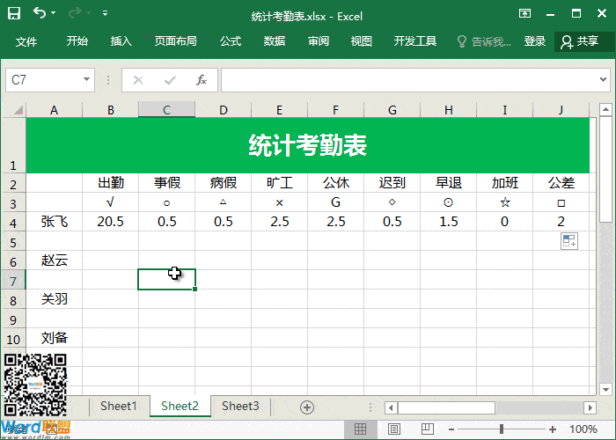Screen dimensions: 616x440
Task: Select all cells via corner triangle
Action: (x=18, y=110)
